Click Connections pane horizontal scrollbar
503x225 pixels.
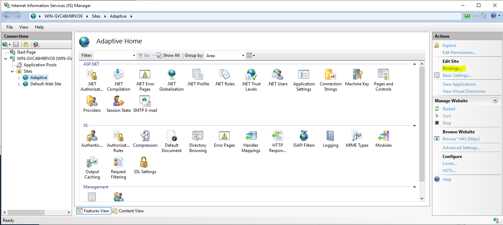[26, 213]
